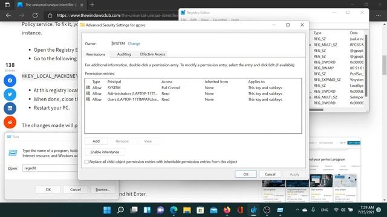The height and width of the screenshot is (217, 387).
Task: Click Cancel in the Run dialog
Action: tap(75, 189)
